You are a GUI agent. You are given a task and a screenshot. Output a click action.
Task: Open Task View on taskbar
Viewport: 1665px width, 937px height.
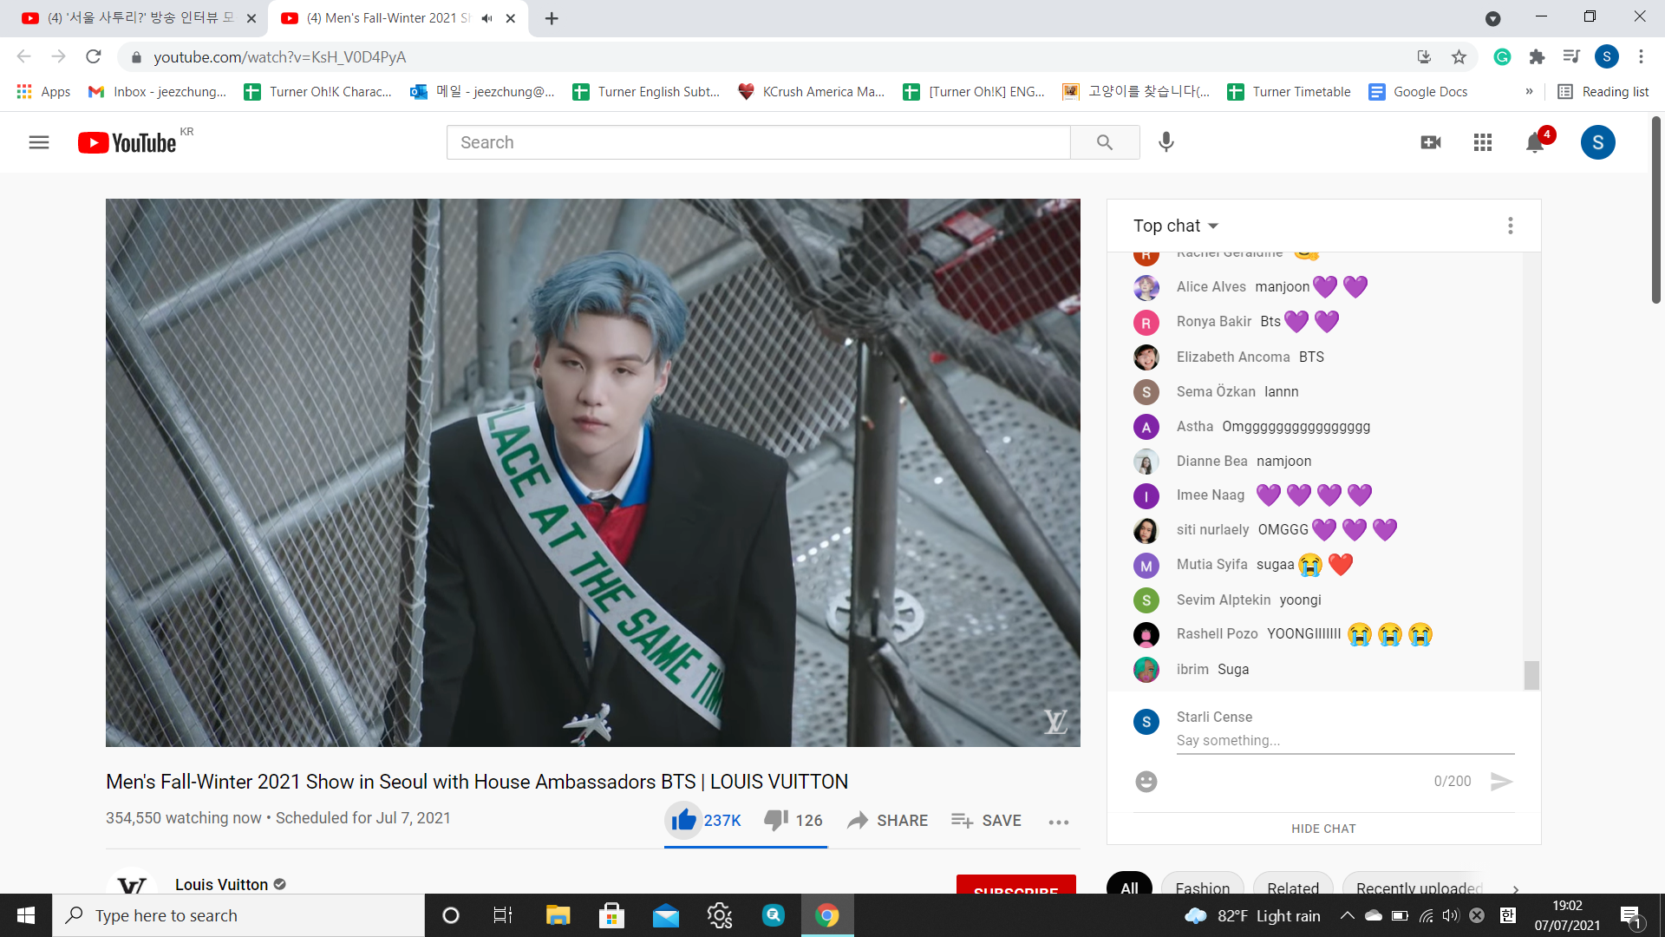(x=503, y=915)
